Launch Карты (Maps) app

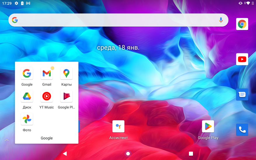point(66,74)
